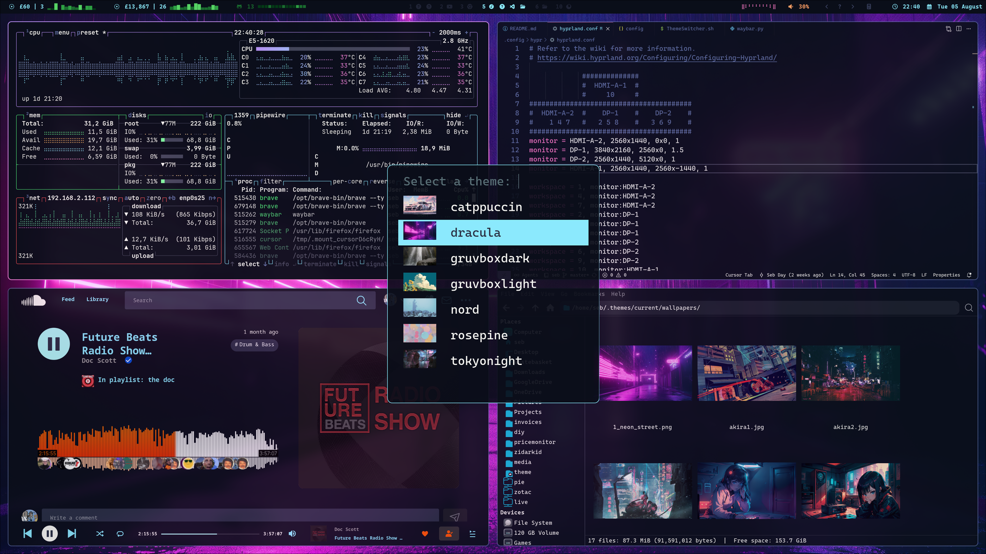This screenshot has height=554, width=986.
Task: Switch to the ThemeSwitcher.sh tab
Action: tap(689, 29)
